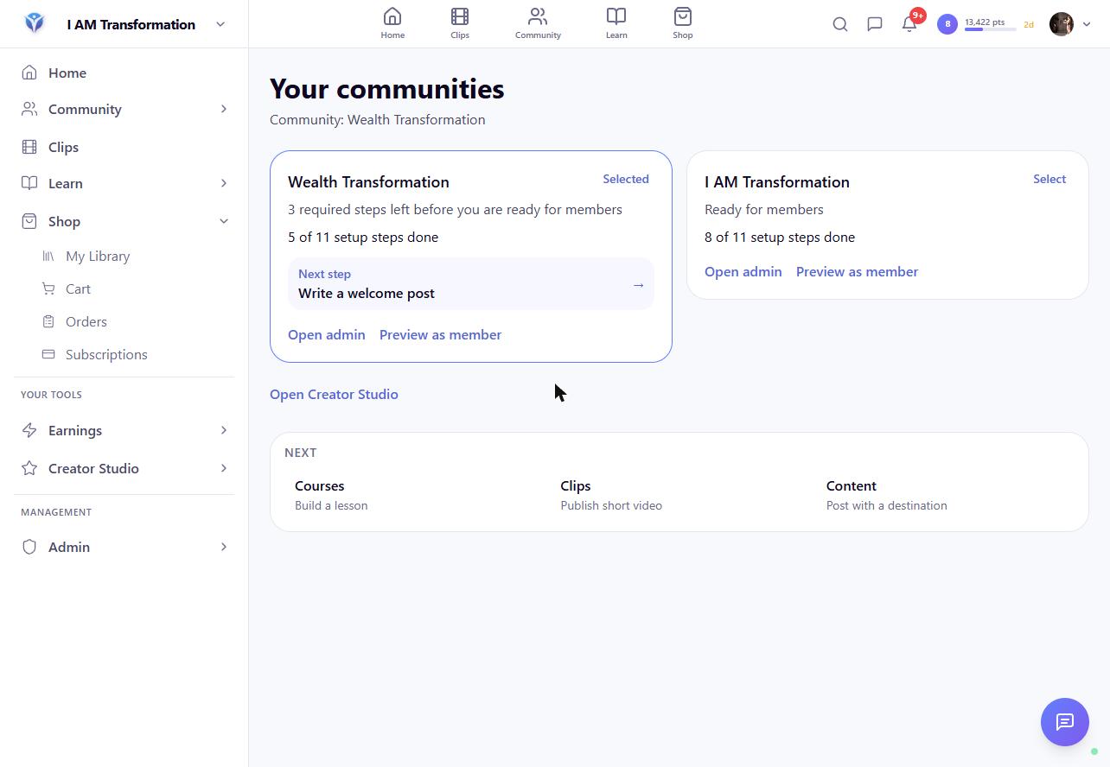Image resolution: width=1110 pixels, height=767 pixels.
Task: Preview Wealth Transformation as member
Action: tap(440, 334)
